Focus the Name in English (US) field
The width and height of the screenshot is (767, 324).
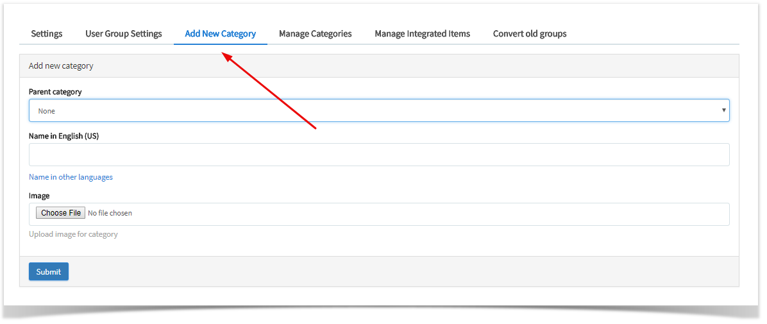tap(379, 155)
